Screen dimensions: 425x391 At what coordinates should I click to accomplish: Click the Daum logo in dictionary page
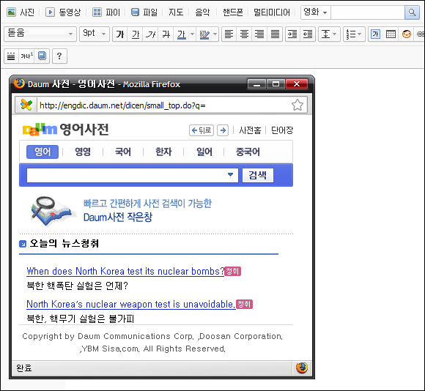pos(40,130)
